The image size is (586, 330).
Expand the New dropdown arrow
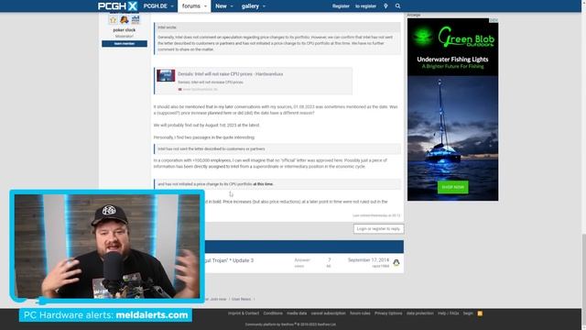232,6
